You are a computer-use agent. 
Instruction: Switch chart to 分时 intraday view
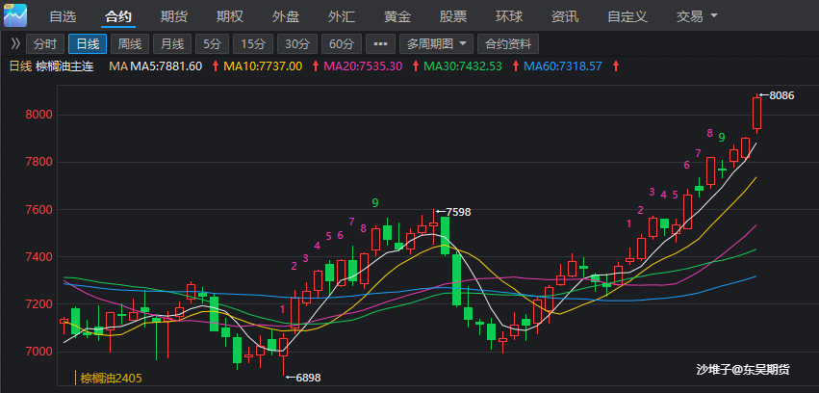[x=45, y=44]
